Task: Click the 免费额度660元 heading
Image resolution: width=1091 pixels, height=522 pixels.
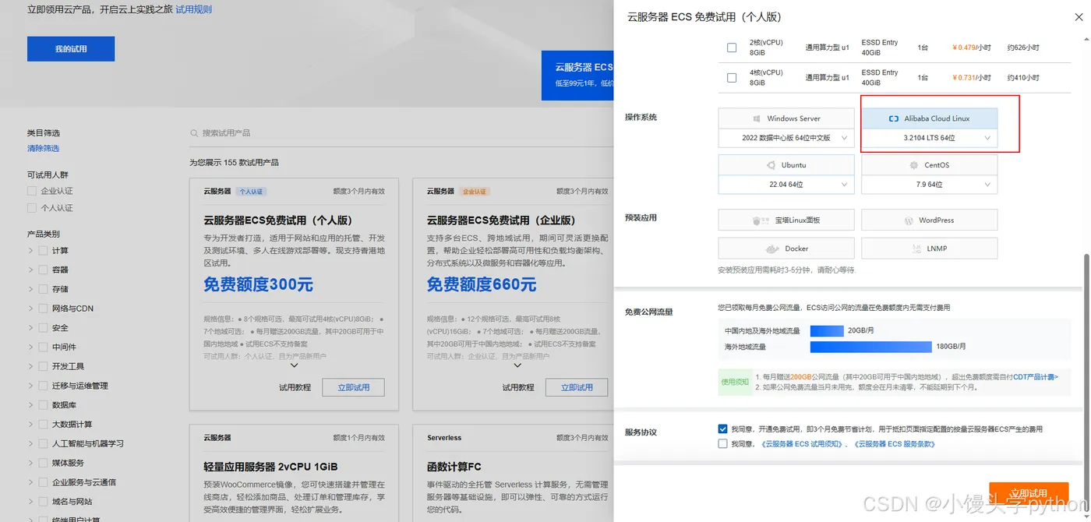Action: (x=482, y=284)
